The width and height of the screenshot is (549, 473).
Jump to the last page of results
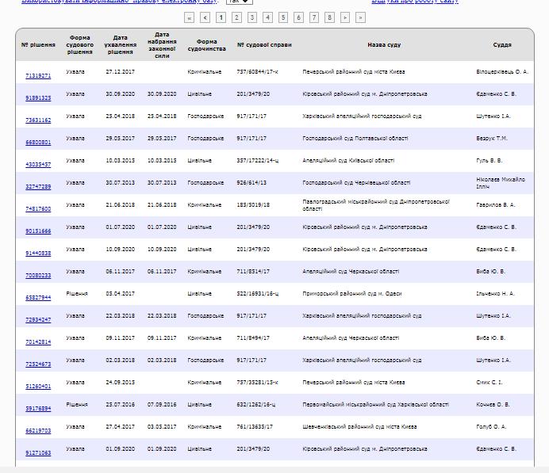[361, 17]
